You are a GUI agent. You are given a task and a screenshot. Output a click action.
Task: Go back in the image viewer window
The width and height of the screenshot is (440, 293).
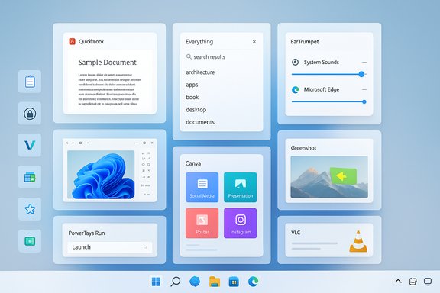pos(67,143)
